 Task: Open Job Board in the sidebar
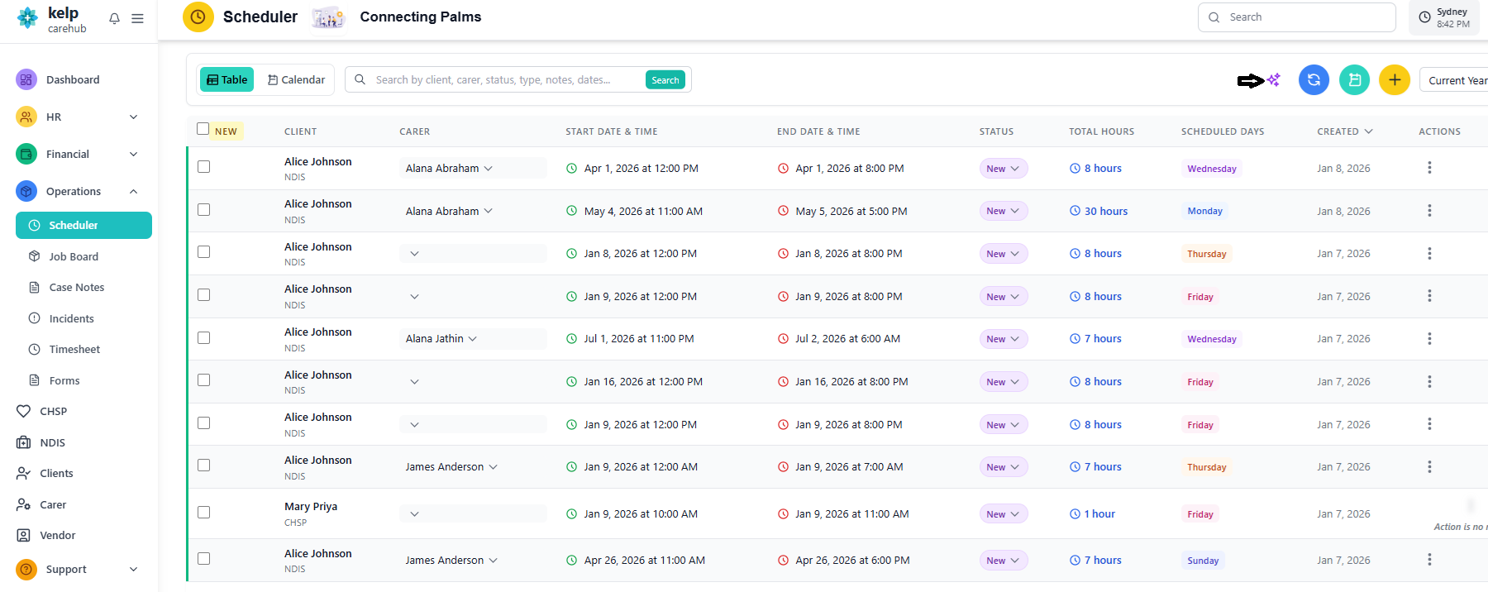tap(74, 256)
